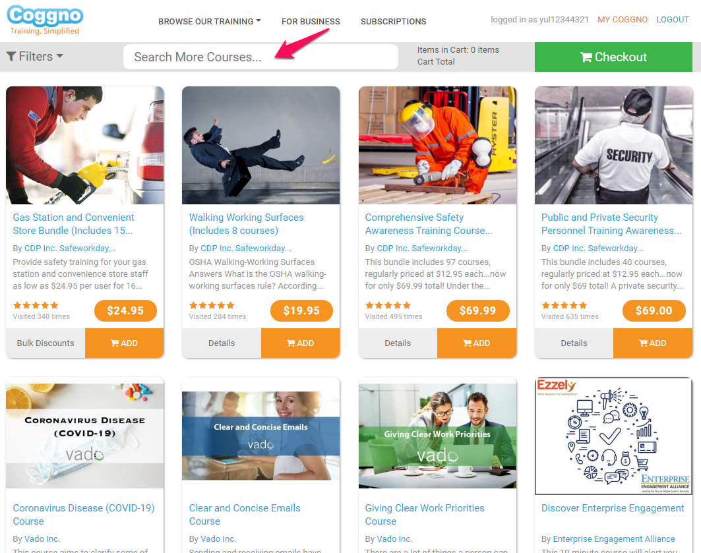Click 'Visited 284 times' text
Image resolution: width=701 pixels, height=553 pixels.
click(217, 316)
